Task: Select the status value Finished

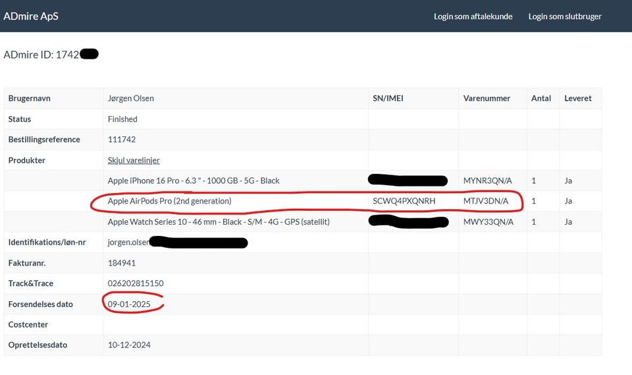Action: tap(122, 119)
